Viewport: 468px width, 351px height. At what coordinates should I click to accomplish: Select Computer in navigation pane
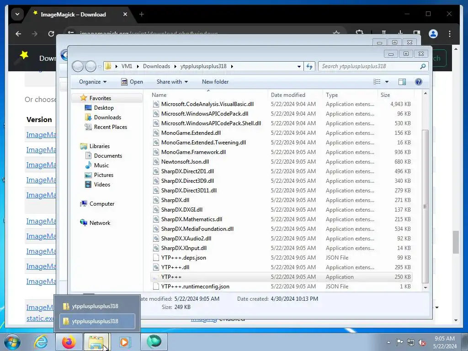click(102, 203)
